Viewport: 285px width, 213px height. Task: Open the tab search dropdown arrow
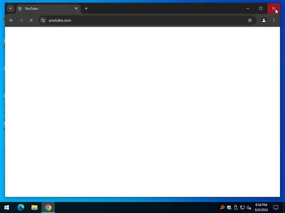[x=11, y=9]
